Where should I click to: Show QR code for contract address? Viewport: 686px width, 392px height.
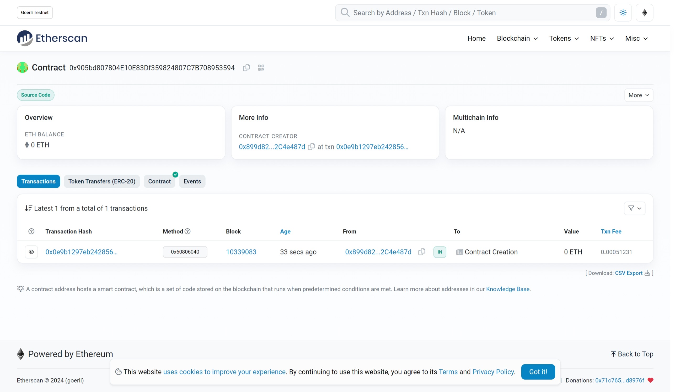[x=261, y=68]
